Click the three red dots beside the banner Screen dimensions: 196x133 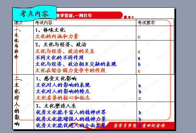coord(129,17)
